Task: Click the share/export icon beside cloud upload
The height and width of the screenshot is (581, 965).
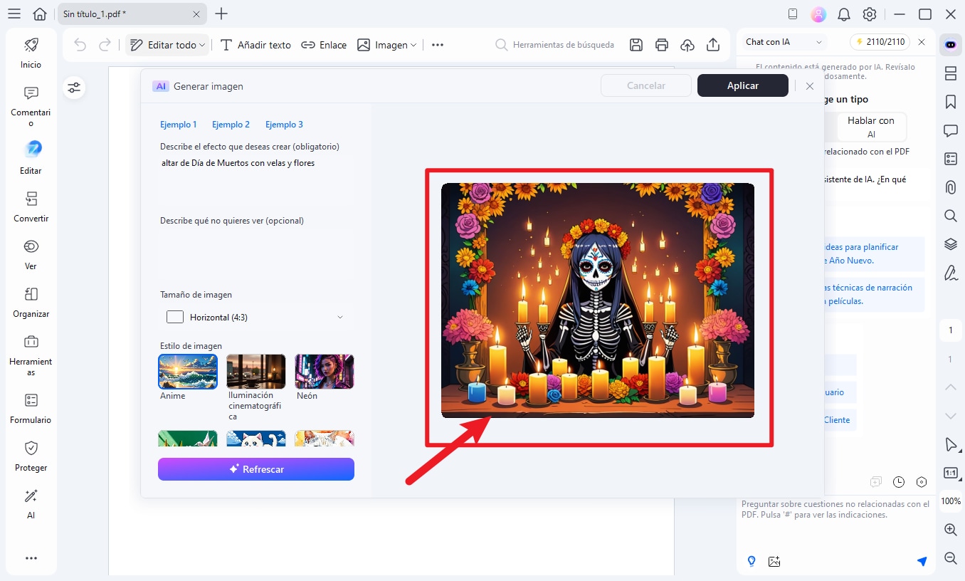Action: (x=713, y=44)
